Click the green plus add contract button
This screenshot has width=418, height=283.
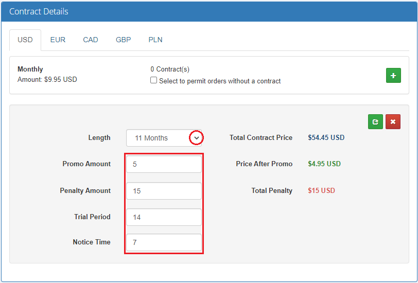click(x=393, y=76)
